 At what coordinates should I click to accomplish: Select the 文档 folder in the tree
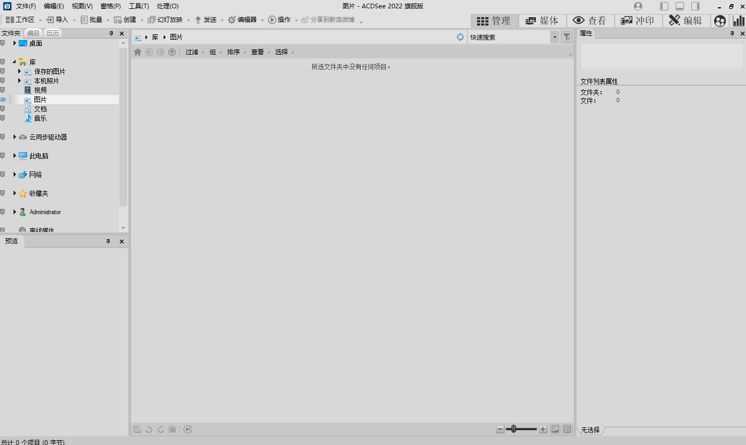pyautogui.click(x=40, y=109)
